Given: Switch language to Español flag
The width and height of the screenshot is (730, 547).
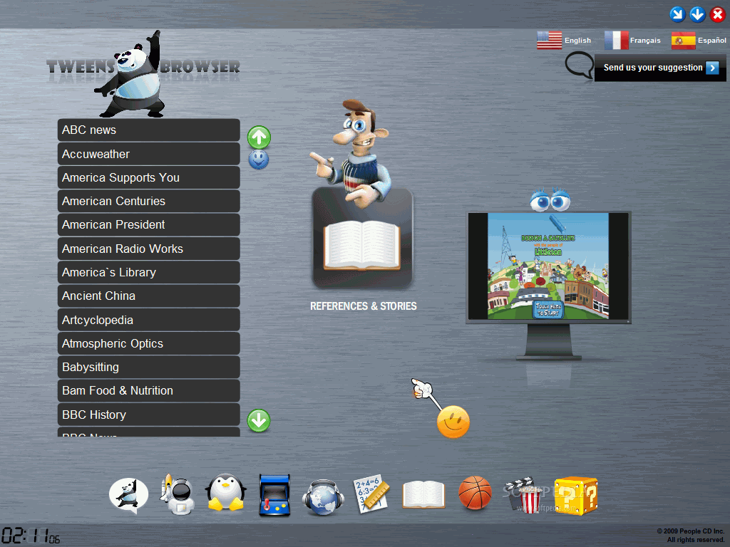Looking at the screenshot, I should 684,41.
